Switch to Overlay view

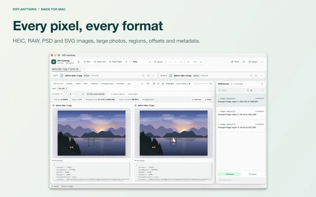coord(69,84)
